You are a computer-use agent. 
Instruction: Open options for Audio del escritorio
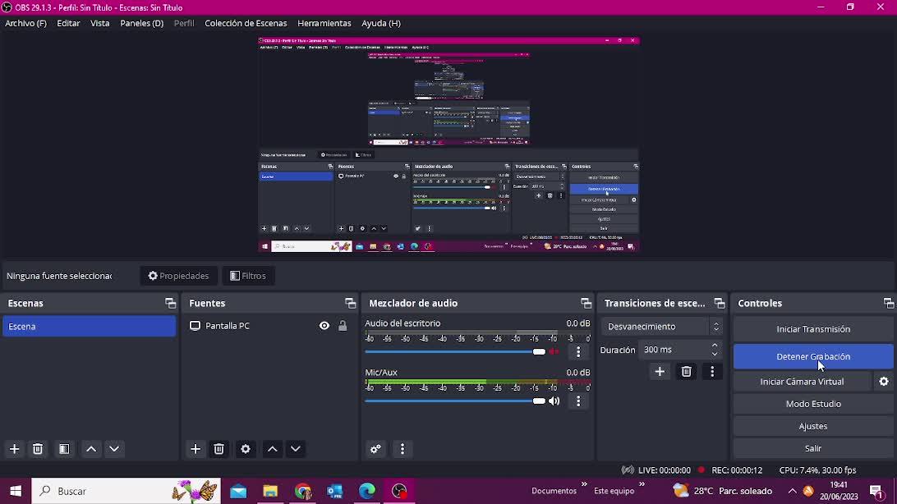578,352
